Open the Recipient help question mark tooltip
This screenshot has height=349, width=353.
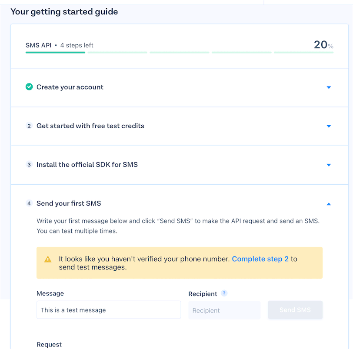click(x=224, y=293)
